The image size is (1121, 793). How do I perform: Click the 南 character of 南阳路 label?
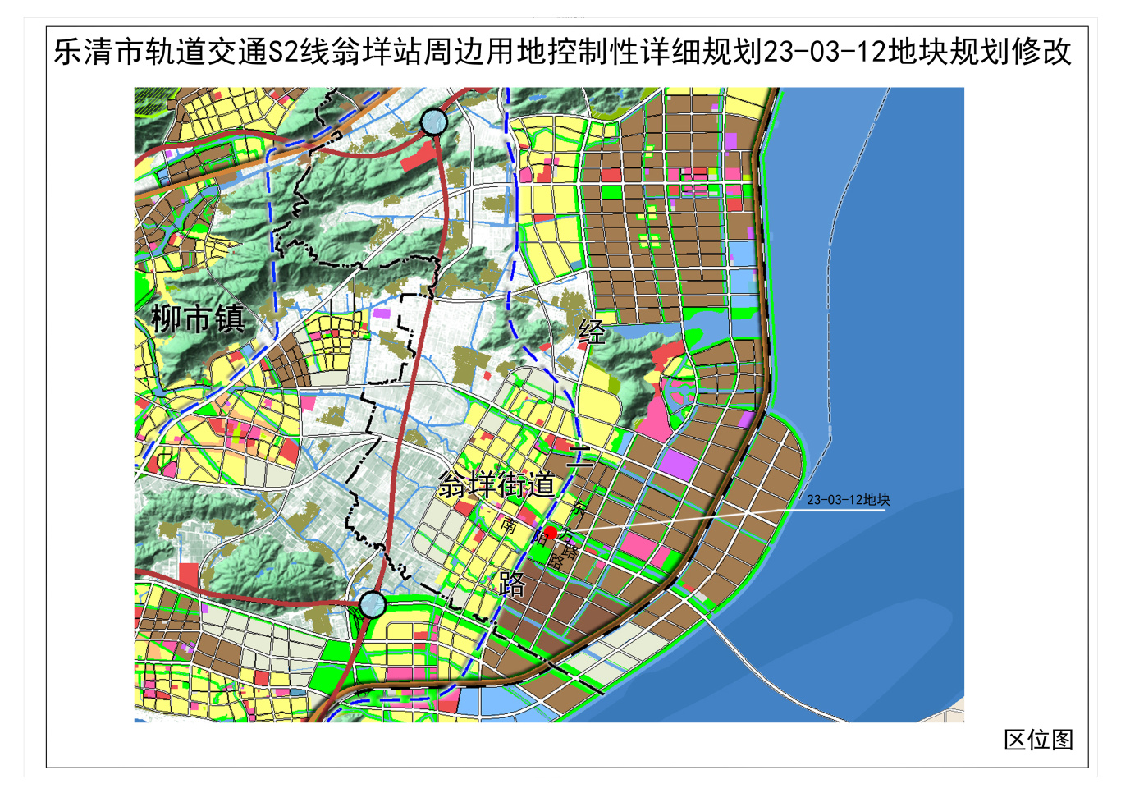(x=509, y=525)
